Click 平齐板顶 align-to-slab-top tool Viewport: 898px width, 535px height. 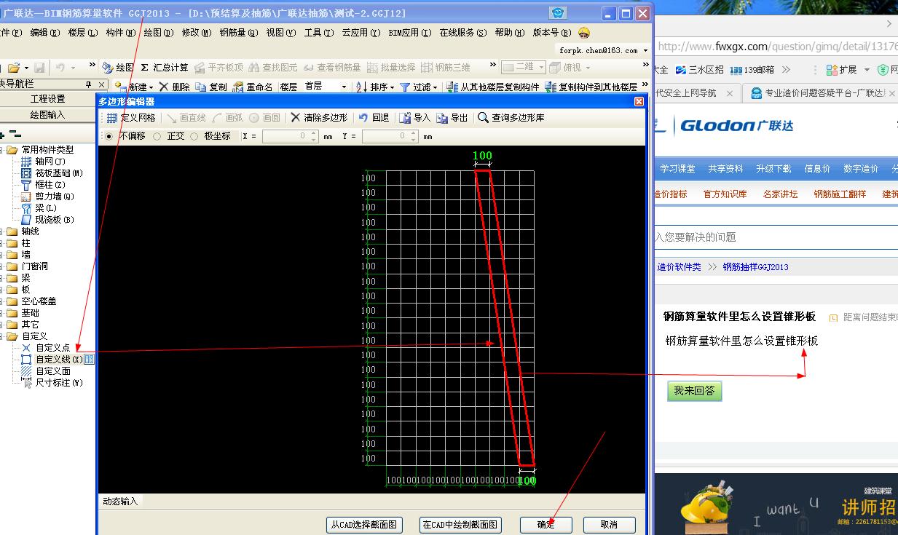click(219, 67)
